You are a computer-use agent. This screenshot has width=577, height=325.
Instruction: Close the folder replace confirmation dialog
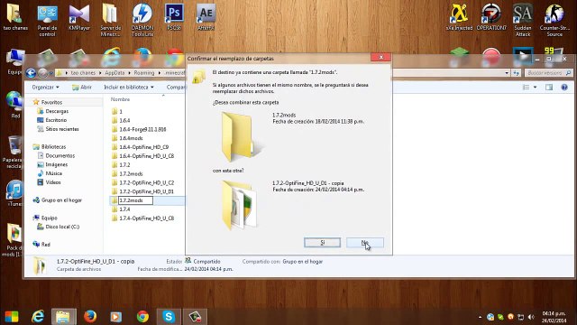click(380, 57)
